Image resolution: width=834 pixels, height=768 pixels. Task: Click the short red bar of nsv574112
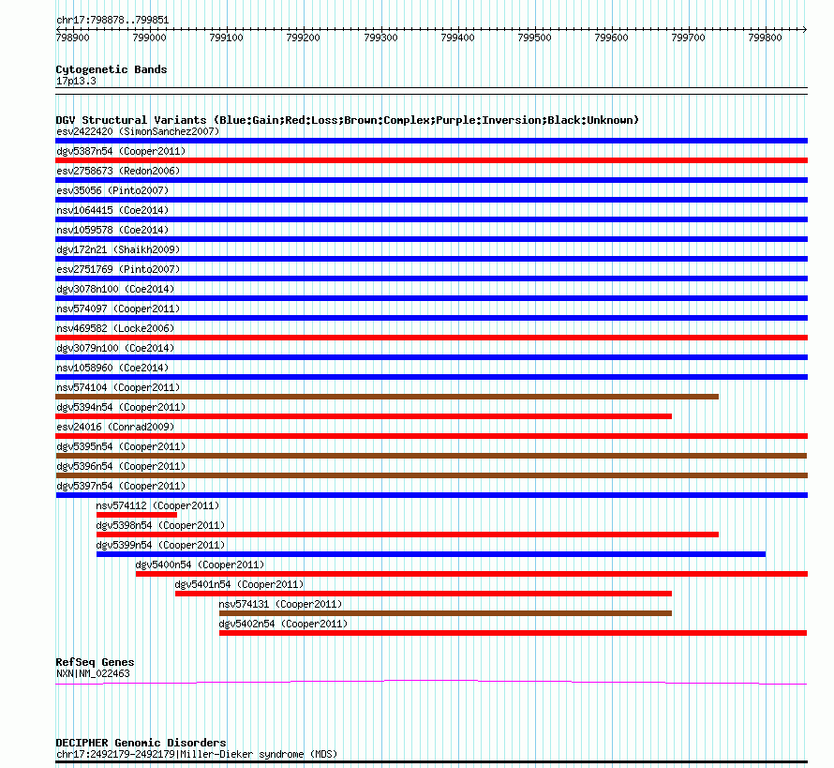pyautogui.click(x=137, y=515)
